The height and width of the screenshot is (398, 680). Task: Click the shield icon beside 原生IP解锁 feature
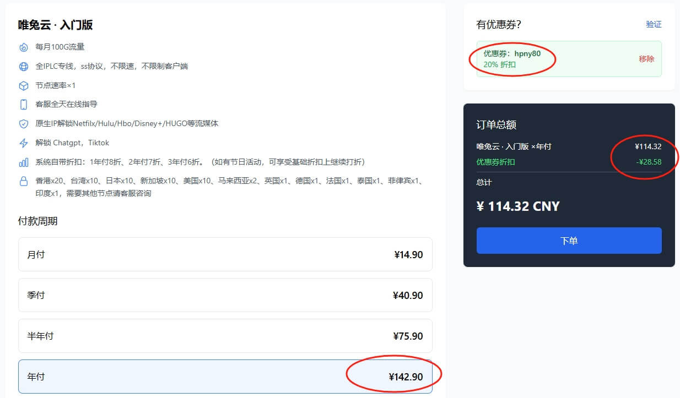coord(23,123)
